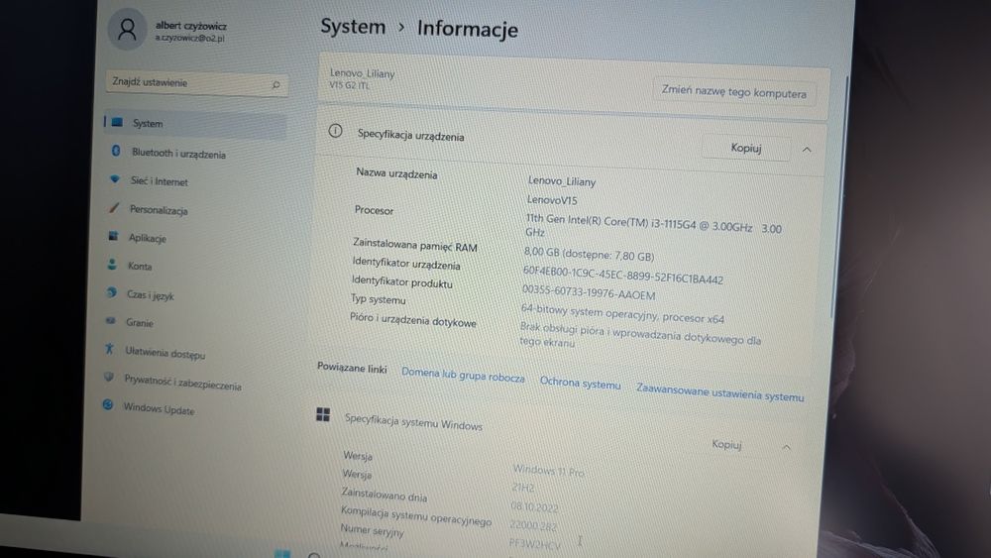Click the System breadcrumb in the header
Image resolution: width=991 pixels, height=558 pixels.
[x=353, y=27]
